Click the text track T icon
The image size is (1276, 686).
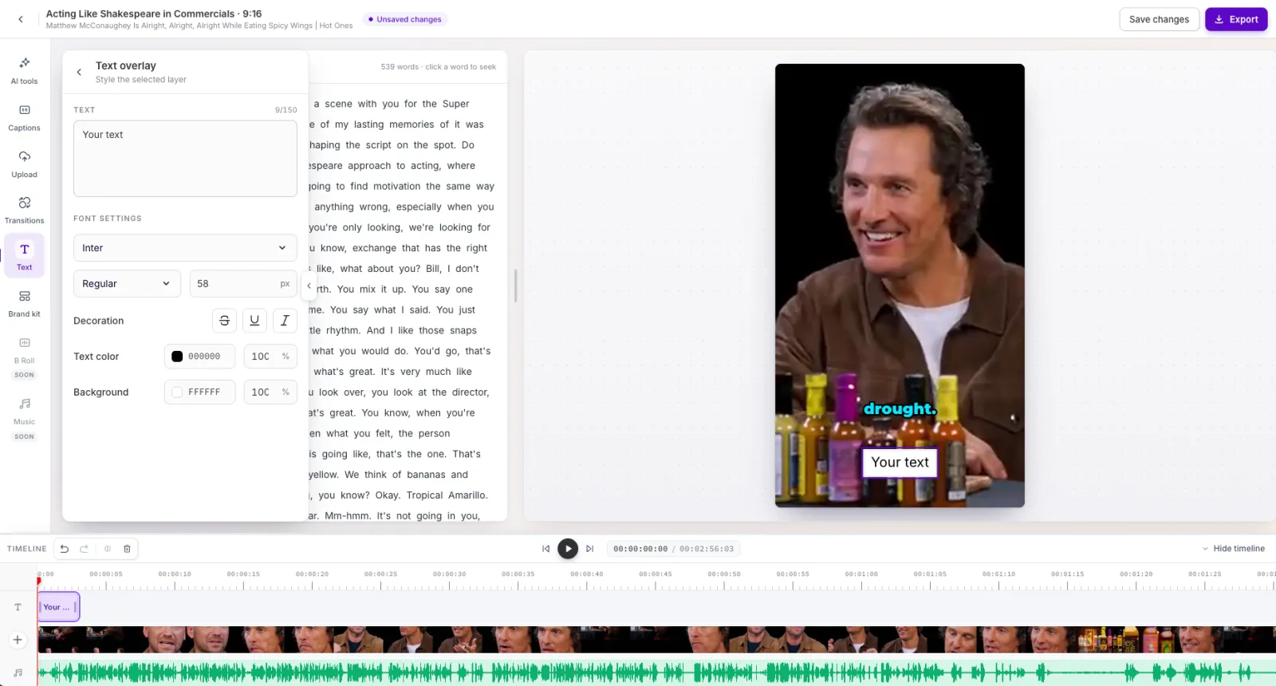point(18,607)
